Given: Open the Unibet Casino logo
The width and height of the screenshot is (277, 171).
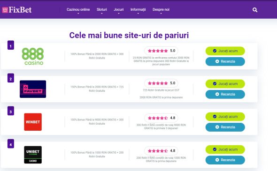Looking at the screenshot, I should (x=33, y=155).
